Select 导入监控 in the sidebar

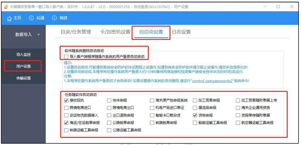tap(24, 55)
